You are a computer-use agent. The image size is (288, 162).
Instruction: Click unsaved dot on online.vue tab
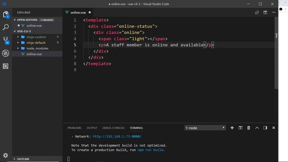[x=90, y=12]
